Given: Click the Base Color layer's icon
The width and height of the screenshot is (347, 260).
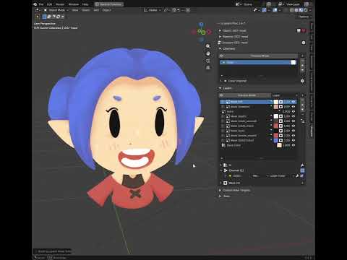Looking at the screenshot, I should [x=223, y=145].
